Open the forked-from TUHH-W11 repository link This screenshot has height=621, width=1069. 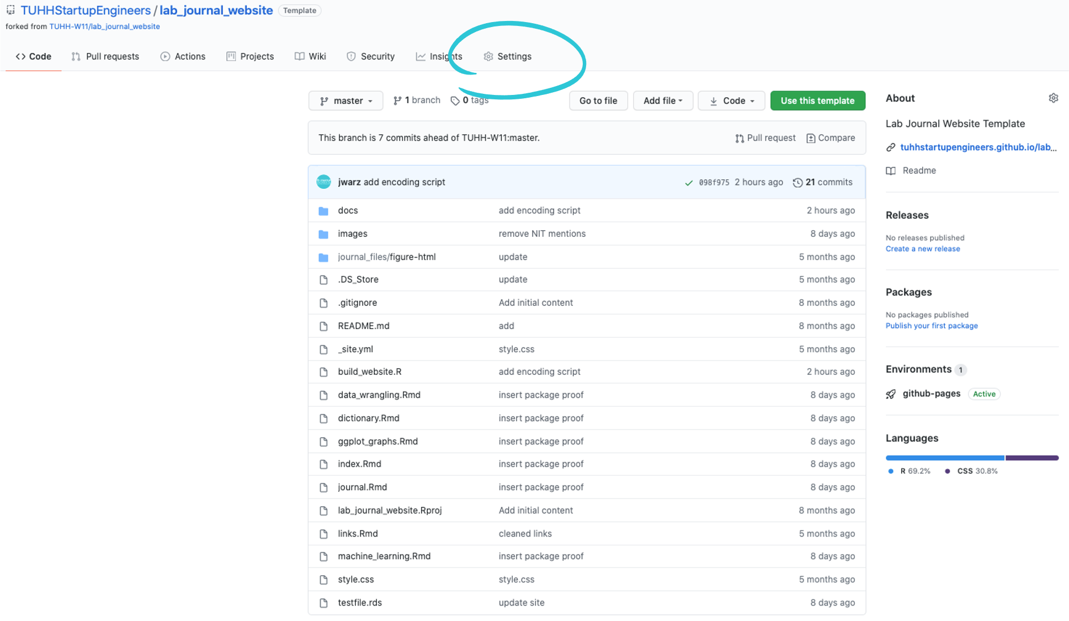click(x=105, y=26)
